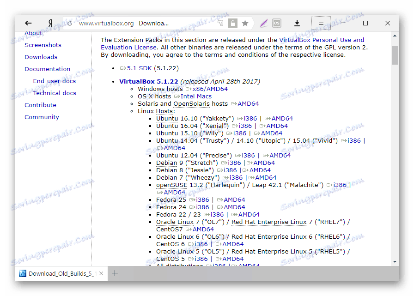Click the Evaluation License link text

[x=128, y=47]
